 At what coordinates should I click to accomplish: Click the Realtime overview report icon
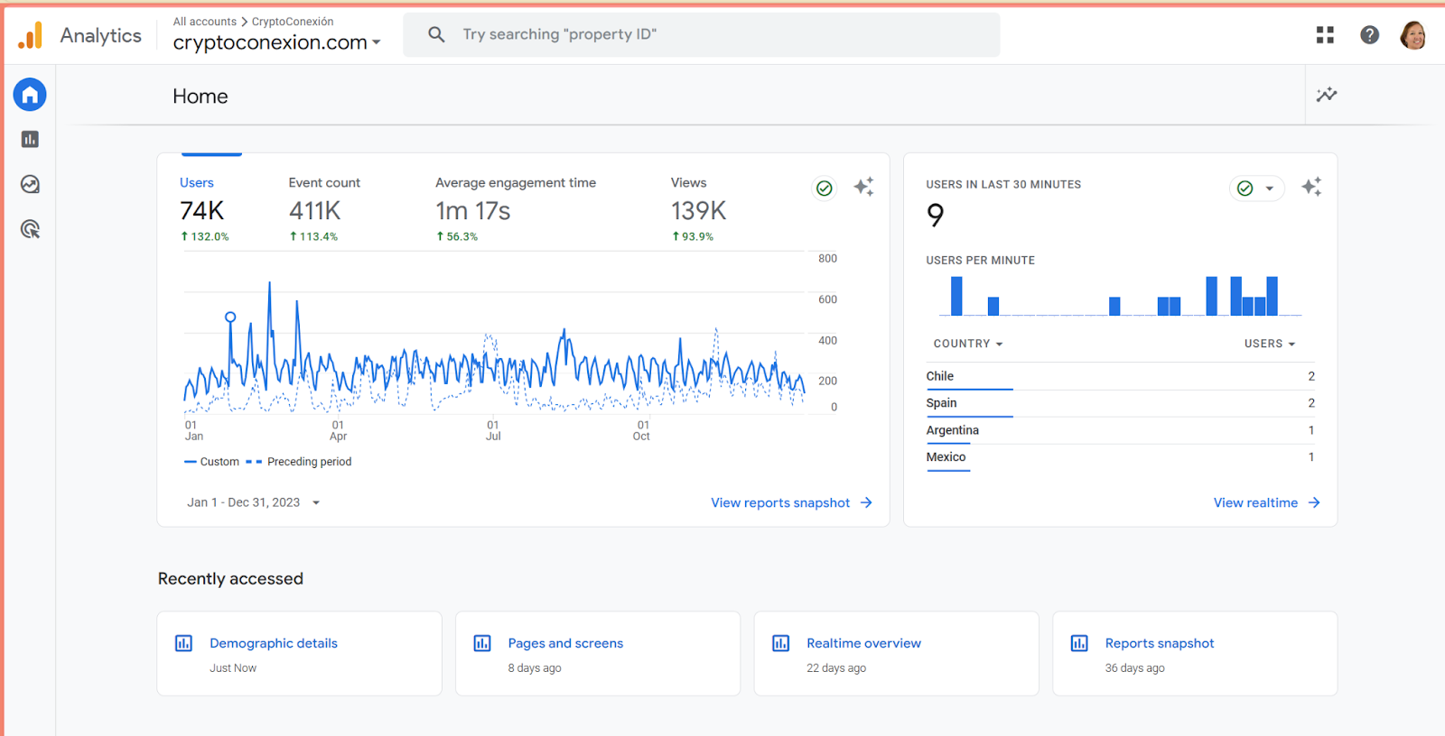click(x=781, y=643)
